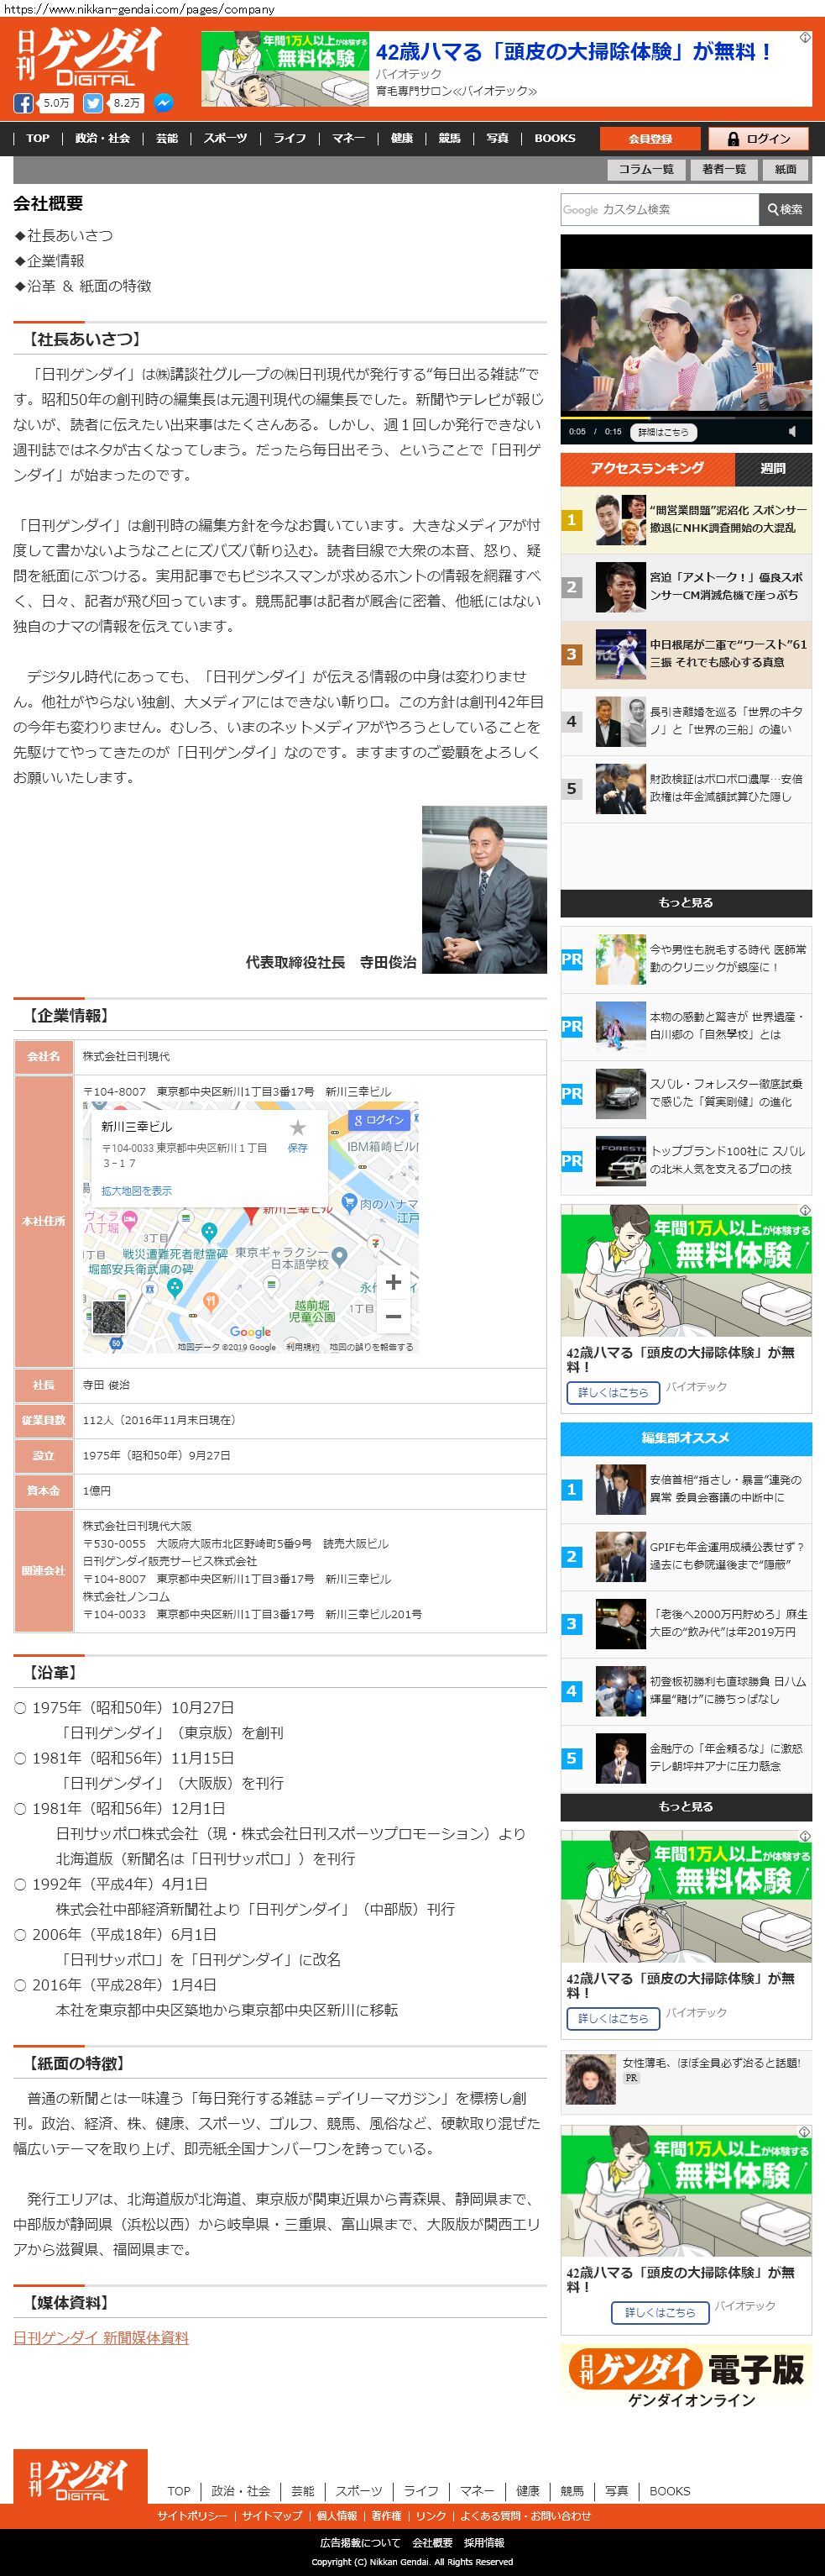Click the 会員登録 button
This screenshot has height=2576, width=825.
pos(650,139)
